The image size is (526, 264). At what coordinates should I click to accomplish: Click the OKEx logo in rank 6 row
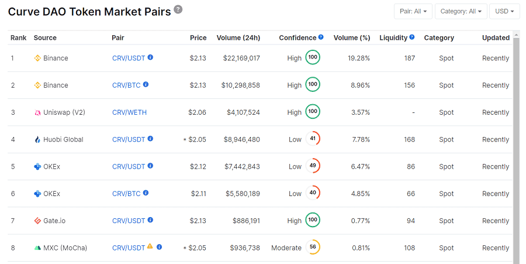pyautogui.click(x=37, y=194)
